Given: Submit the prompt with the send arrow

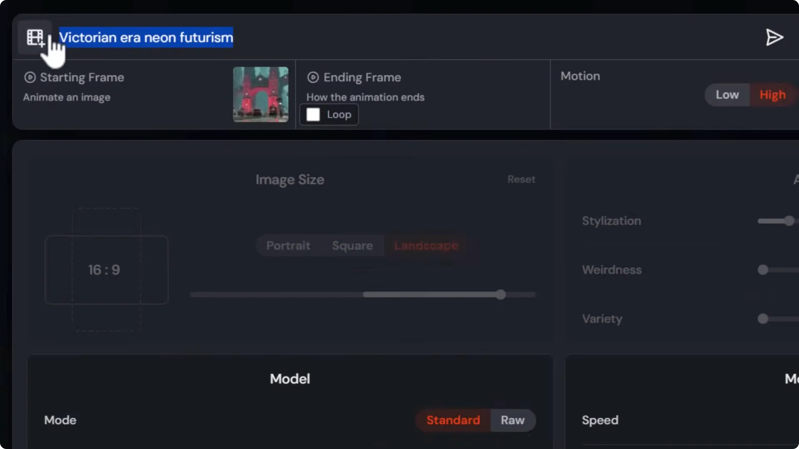Looking at the screenshot, I should click(774, 37).
